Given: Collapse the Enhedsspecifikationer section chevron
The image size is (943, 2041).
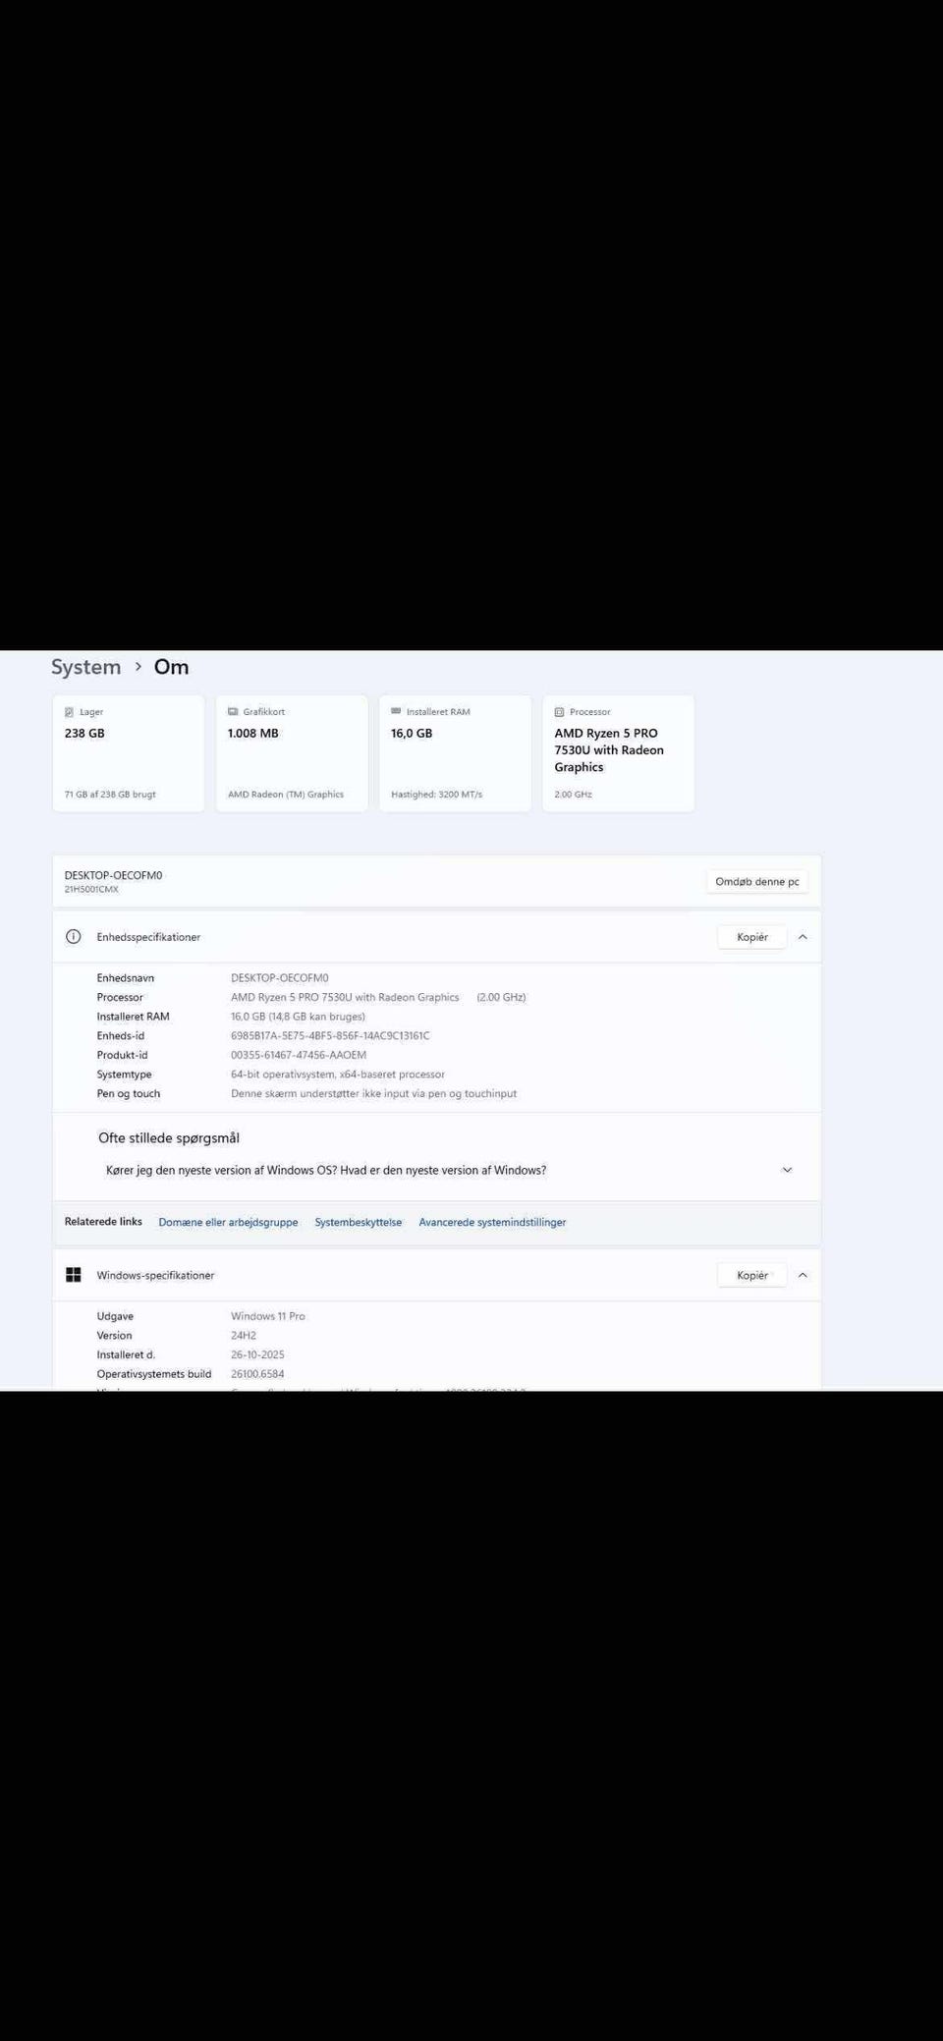Looking at the screenshot, I should [x=803, y=937].
